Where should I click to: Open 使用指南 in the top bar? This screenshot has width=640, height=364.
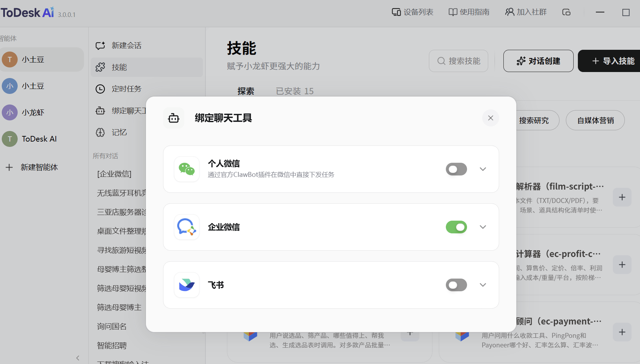click(x=469, y=12)
